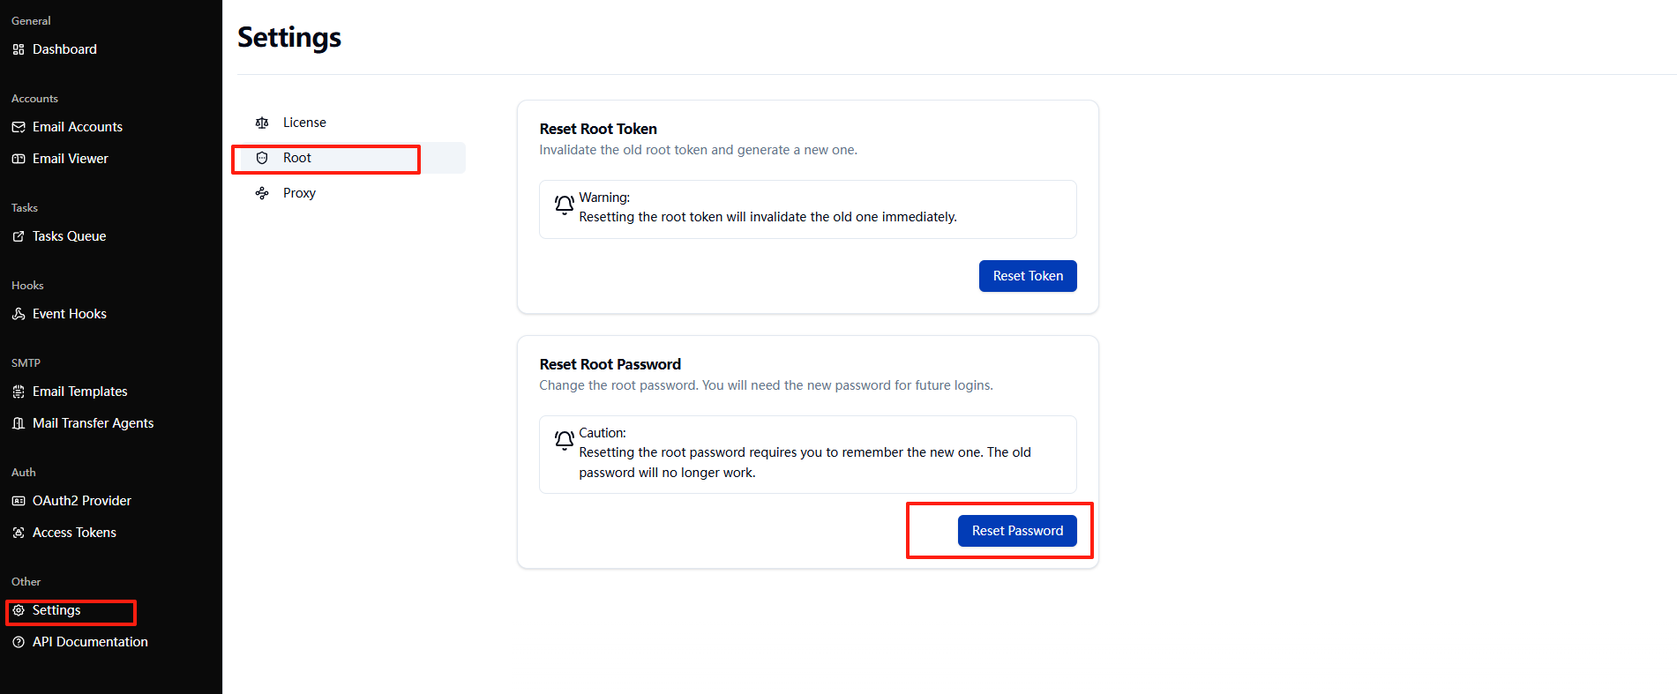Open the Root settings tab
This screenshot has height=694, width=1677.
pyautogui.click(x=297, y=158)
